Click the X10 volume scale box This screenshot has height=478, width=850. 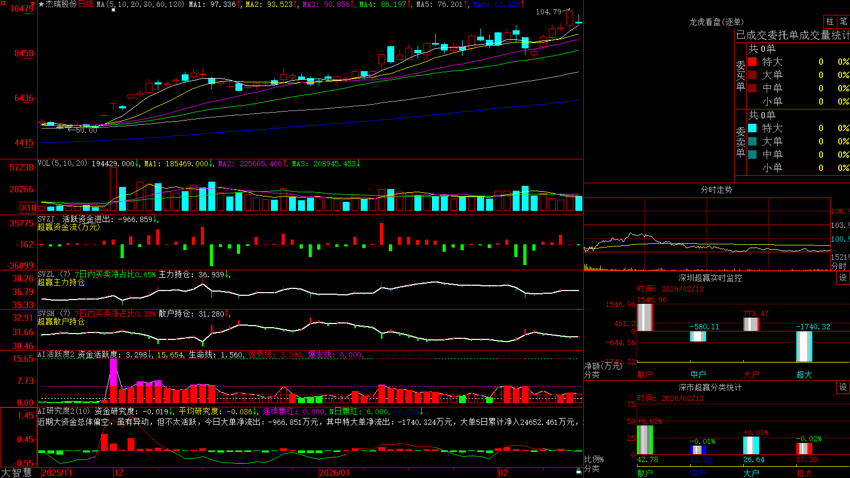28,208
